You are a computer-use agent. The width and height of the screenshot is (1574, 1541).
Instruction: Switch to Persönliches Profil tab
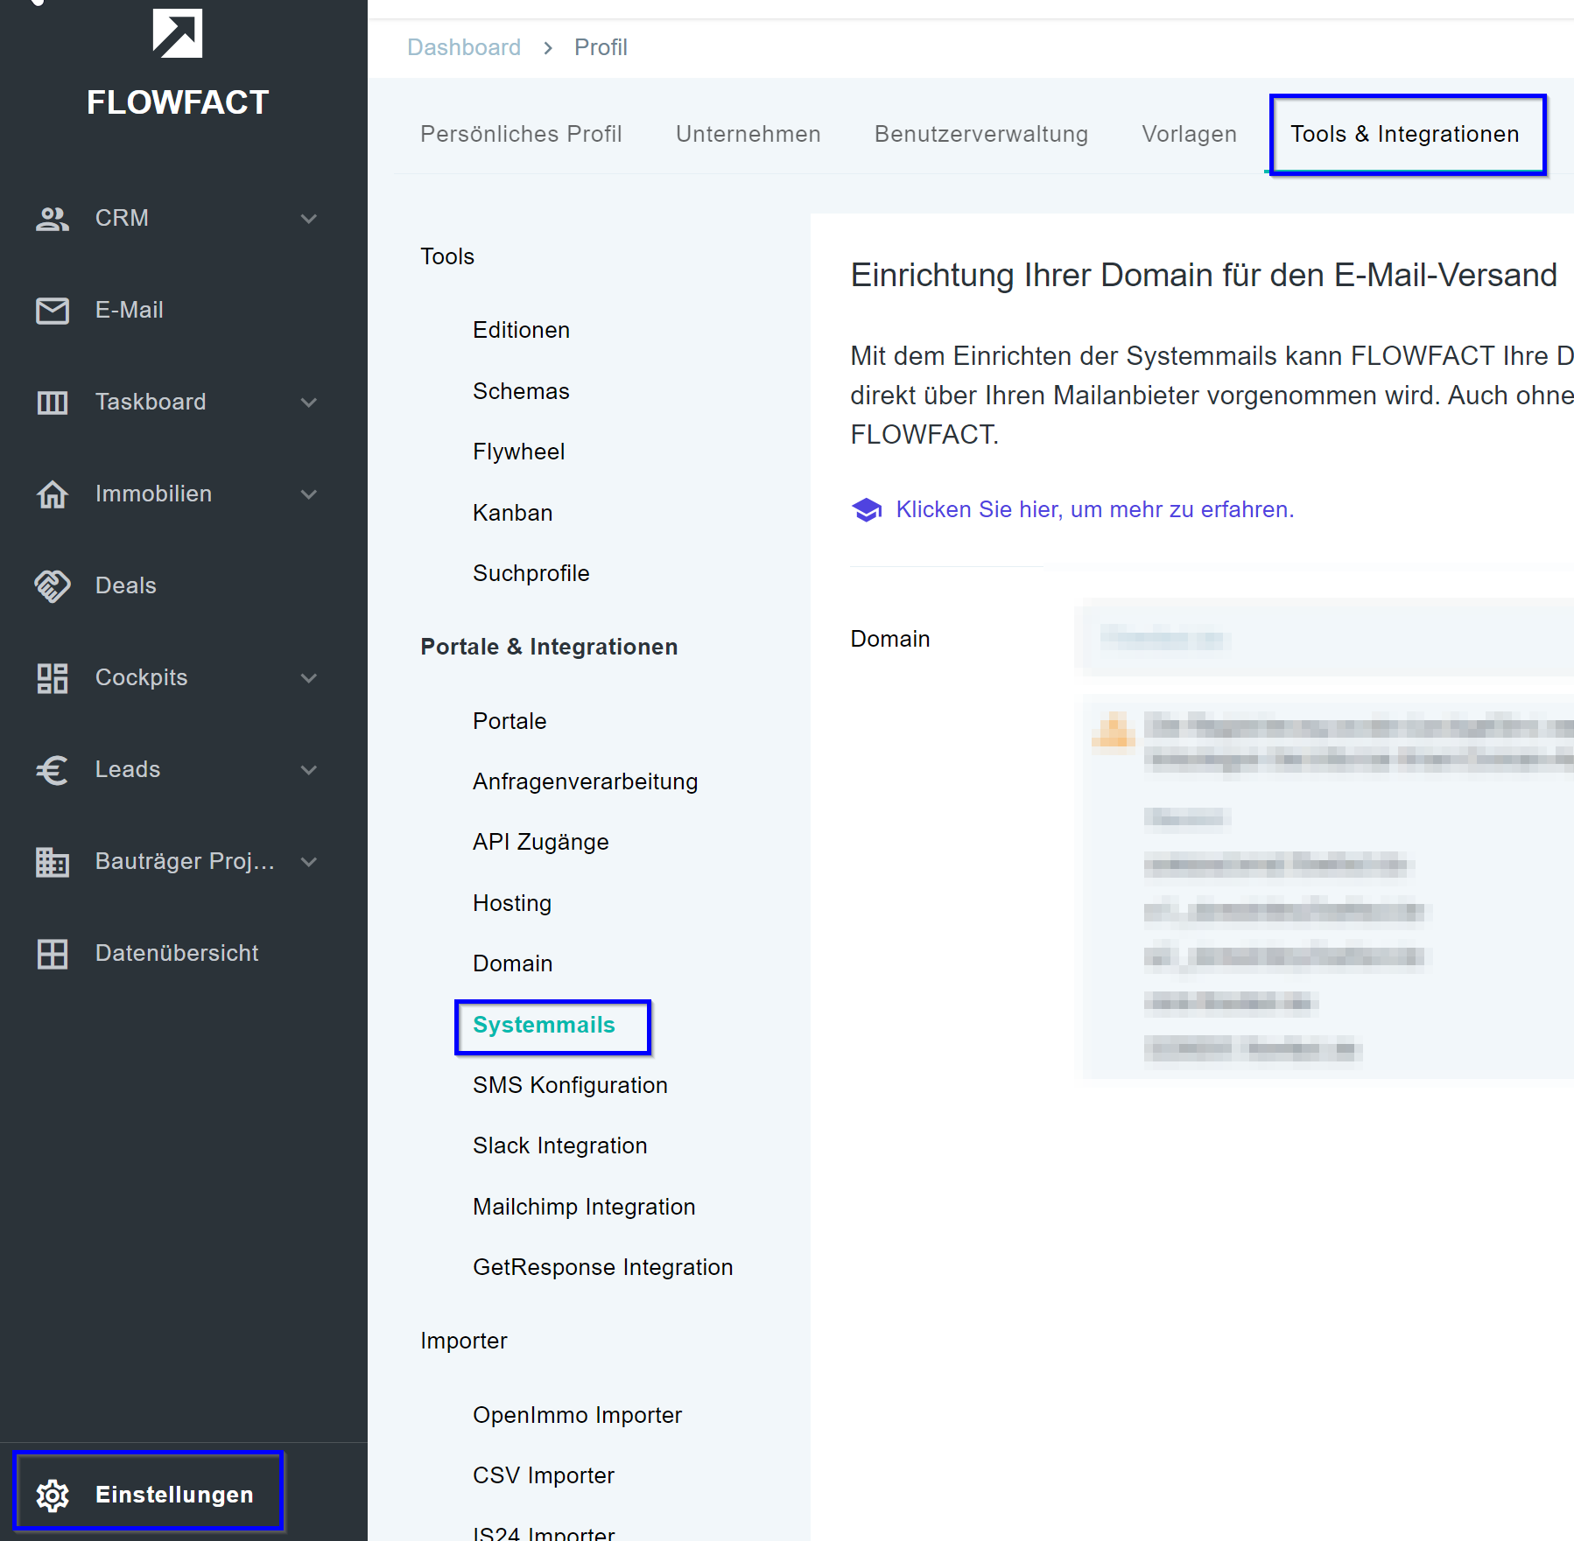point(521,134)
